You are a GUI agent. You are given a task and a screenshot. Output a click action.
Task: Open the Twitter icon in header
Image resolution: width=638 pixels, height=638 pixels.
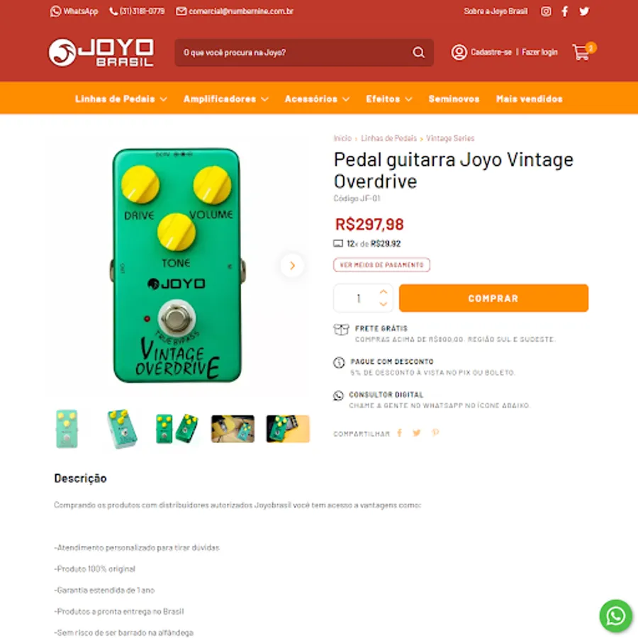point(584,11)
